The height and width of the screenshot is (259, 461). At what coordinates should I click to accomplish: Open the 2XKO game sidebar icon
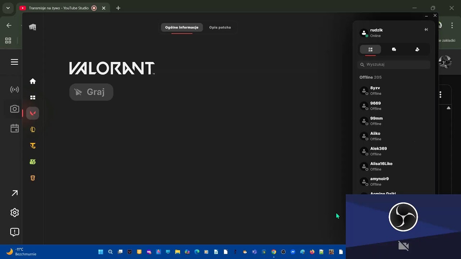pyautogui.click(x=33, y=162)
